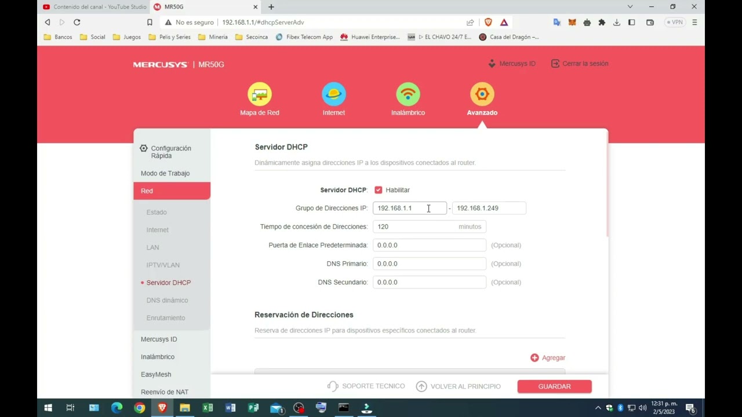Screen dimensions: 742x417
Task: Click Puerta de Enlace Predeterminada field
Action: (x=430, y=245)
